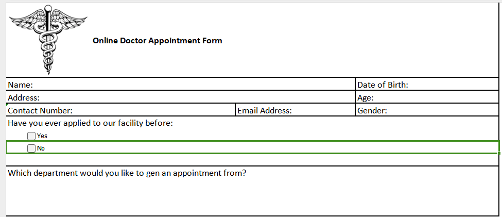Click the 'No' label text
The image size is (502, 217).
point(41,148)
